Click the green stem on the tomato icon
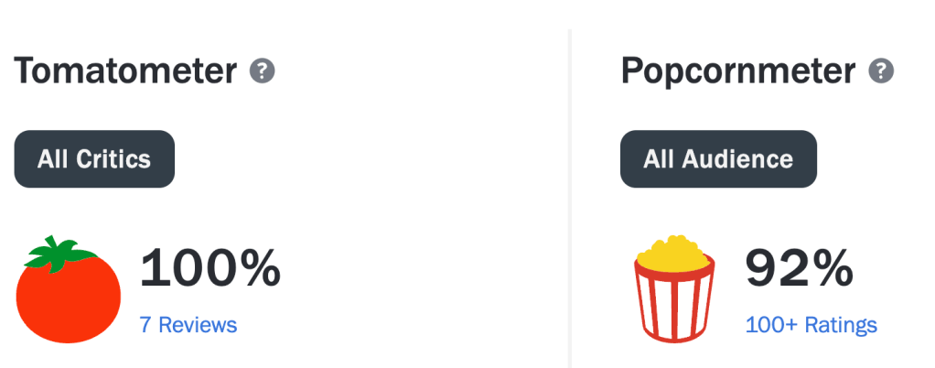The height and width of the screenshot is (368, 935). tap(59, 253)
